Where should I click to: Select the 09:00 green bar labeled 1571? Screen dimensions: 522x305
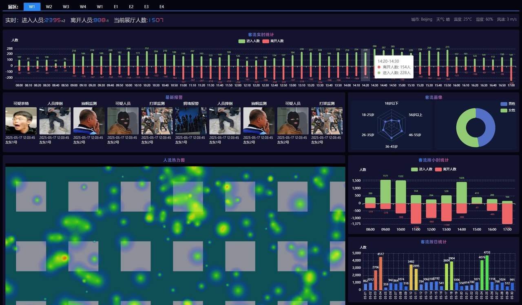[x=386, y=191]
